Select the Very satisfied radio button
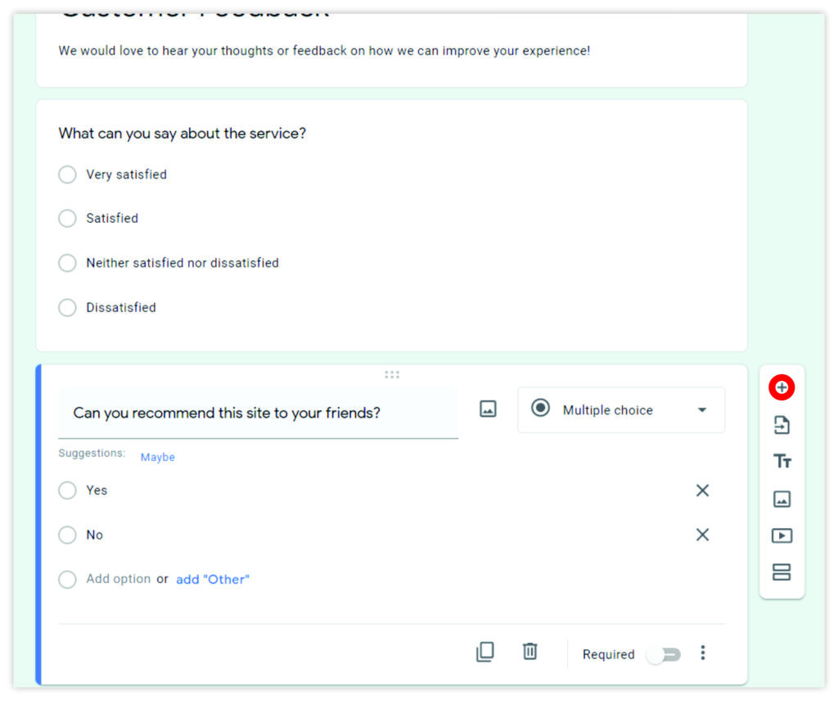This screenshot has width=838, height=701. 67,174
